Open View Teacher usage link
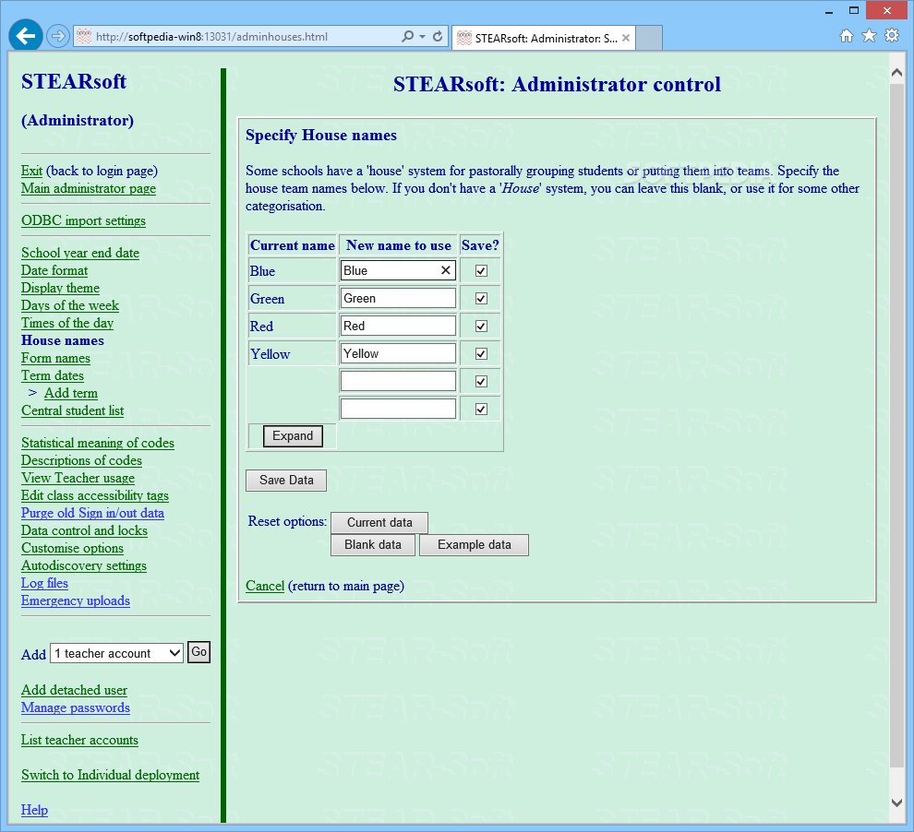The width and height of the screenshot is (914, 832). click(x=78, y=478)
